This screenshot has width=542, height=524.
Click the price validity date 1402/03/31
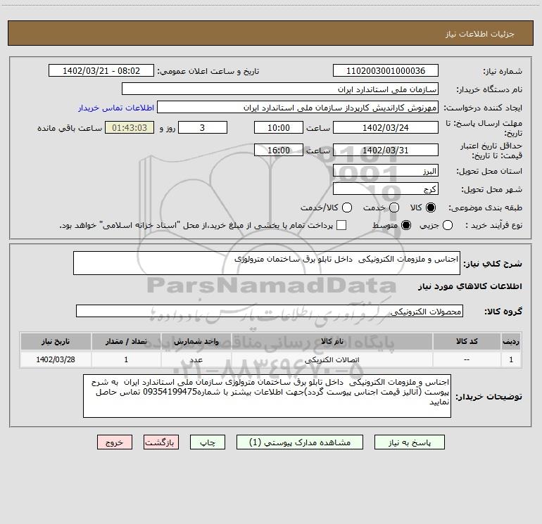pos(386,150)
